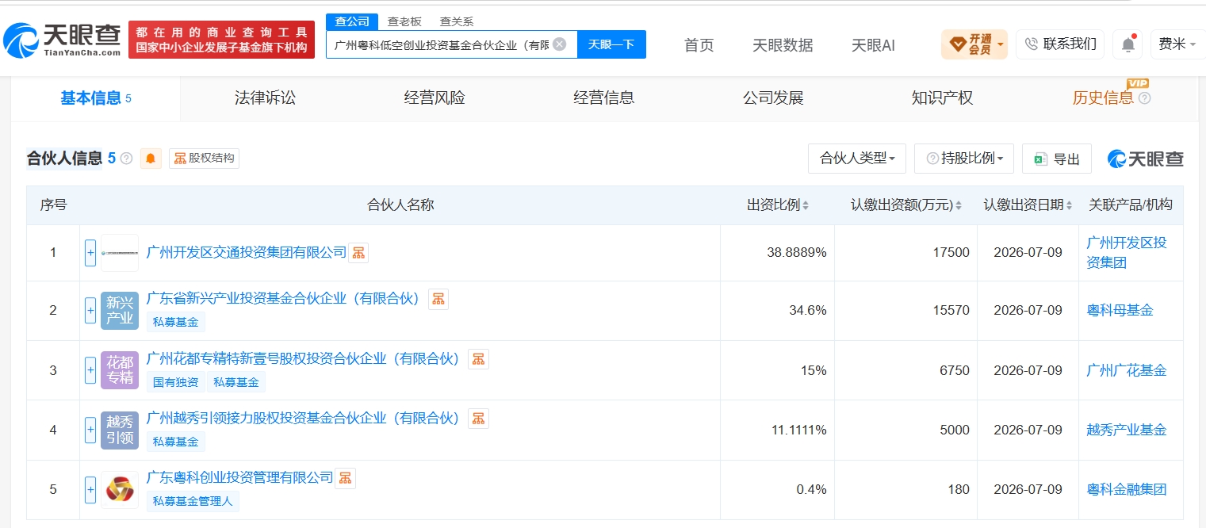Click the help icon next to 合伙人信息 5

[x=126, y=159]
